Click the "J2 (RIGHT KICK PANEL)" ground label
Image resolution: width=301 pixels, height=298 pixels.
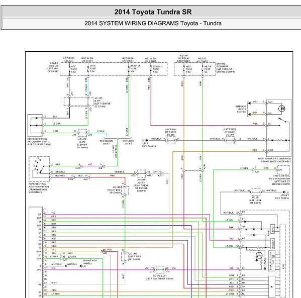[282, 195]
